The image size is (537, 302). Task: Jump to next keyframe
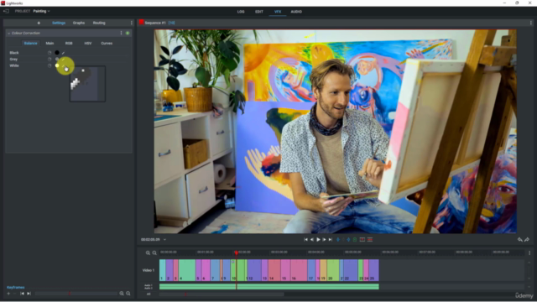click(x=29, y=294)
